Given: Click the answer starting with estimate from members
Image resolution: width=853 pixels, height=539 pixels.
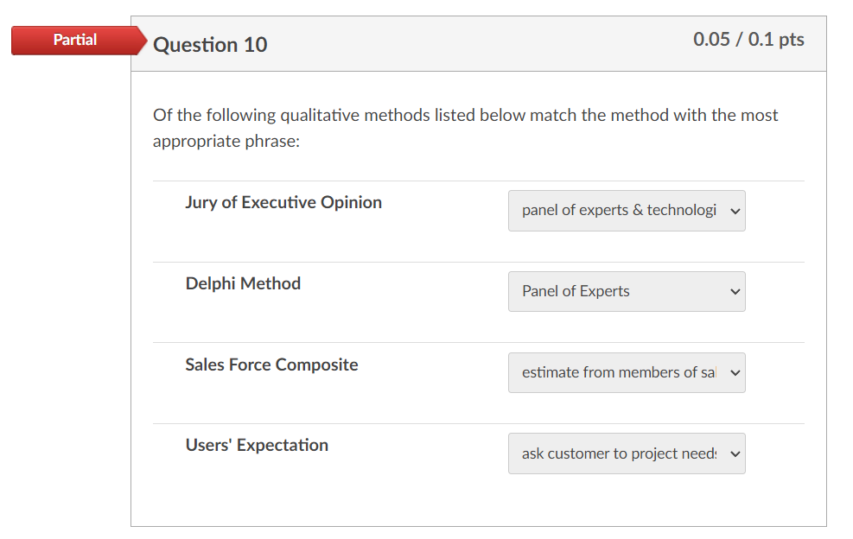Looking at the screenshot, I should pyautogui.click(x=617, y=372).
